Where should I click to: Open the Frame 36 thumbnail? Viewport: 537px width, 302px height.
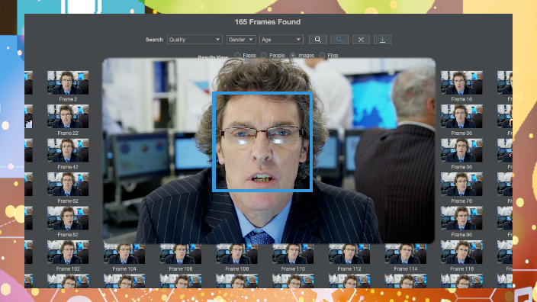pos(461,117)
